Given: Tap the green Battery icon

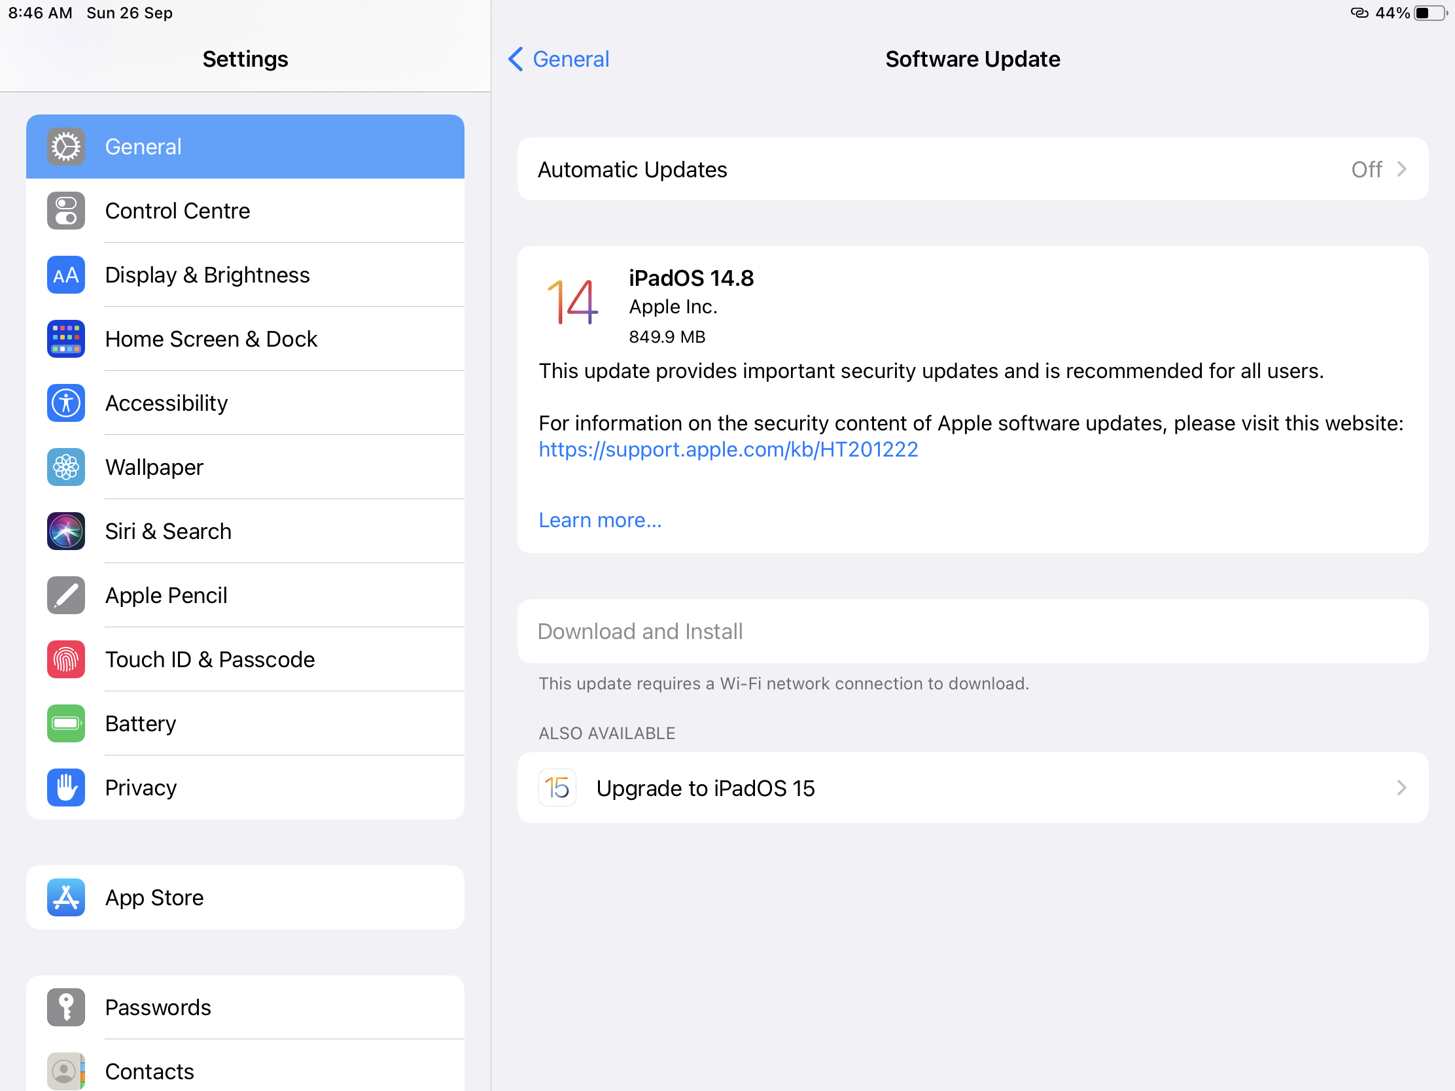Looking at the screenshot, I should 66,723.
